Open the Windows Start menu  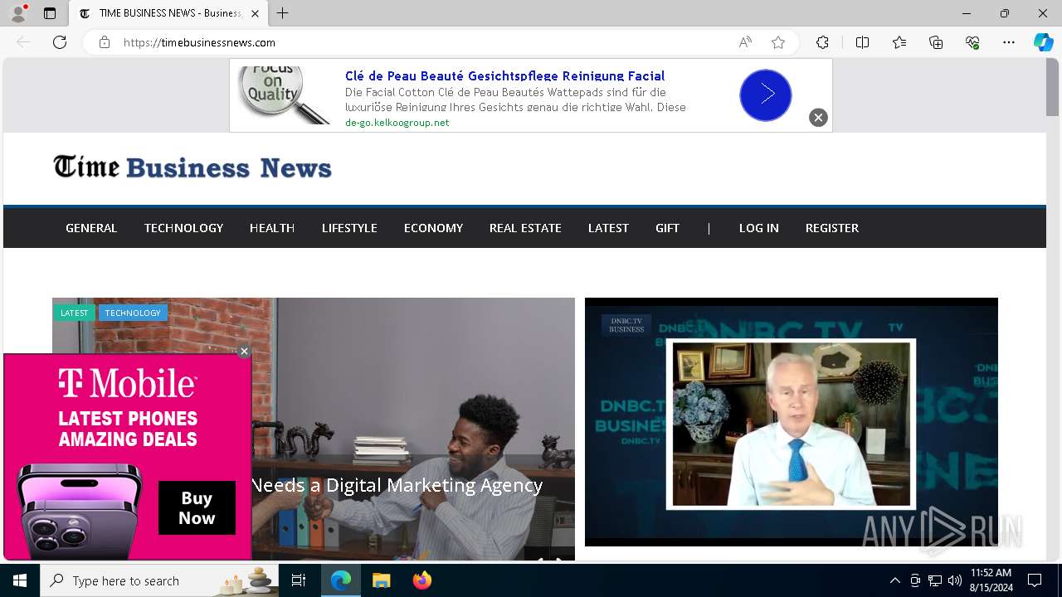click(20, 580)
